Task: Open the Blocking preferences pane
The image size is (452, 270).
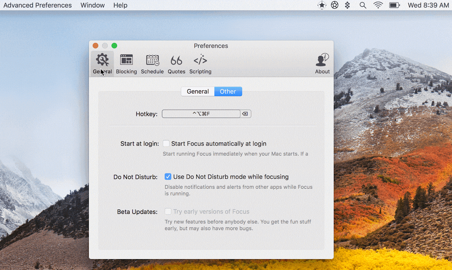Action: 126,64
